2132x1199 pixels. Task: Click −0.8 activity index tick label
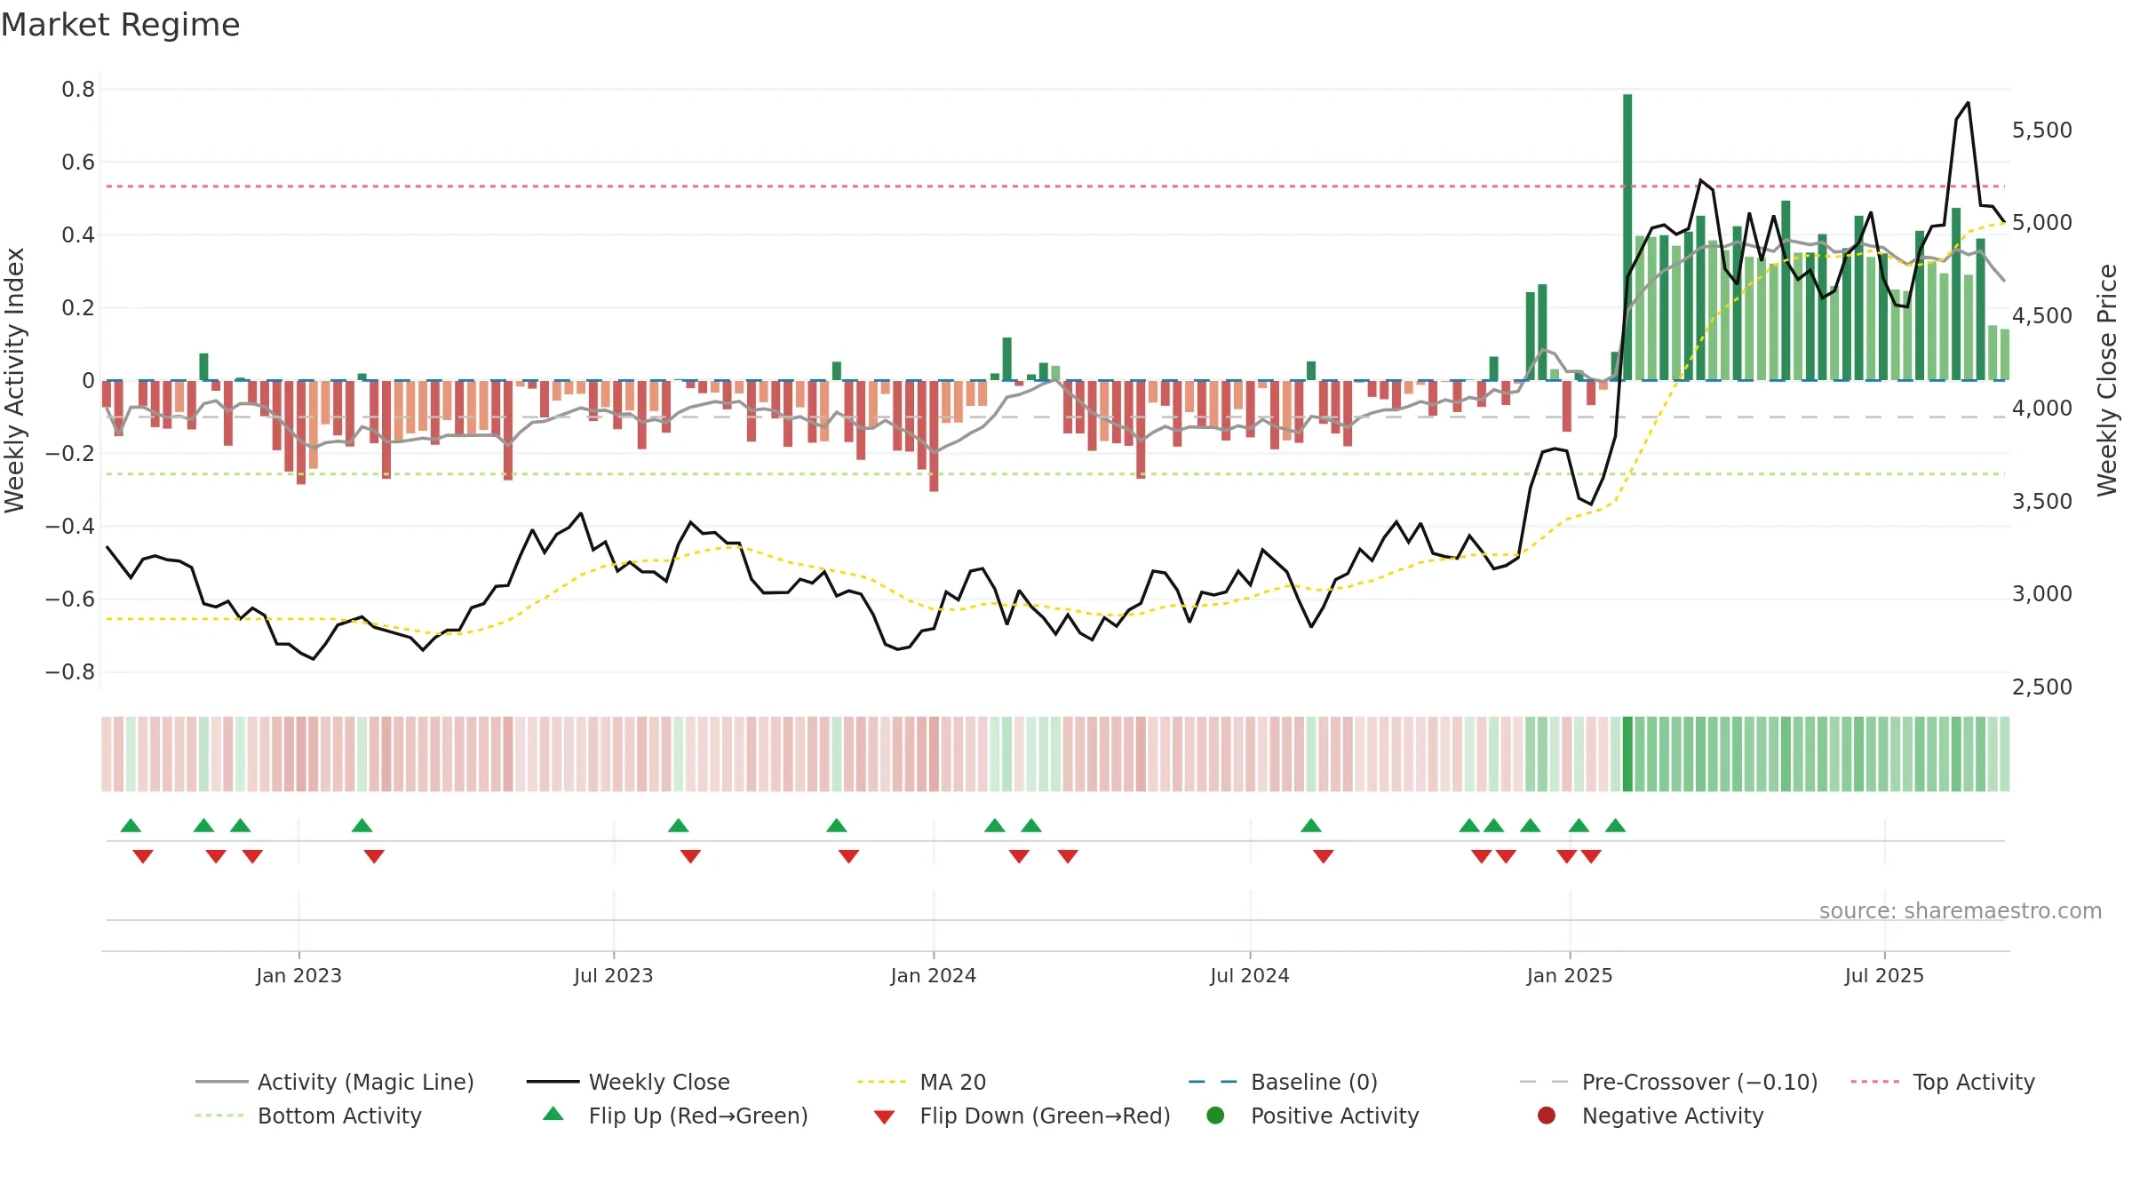(70, 671)
